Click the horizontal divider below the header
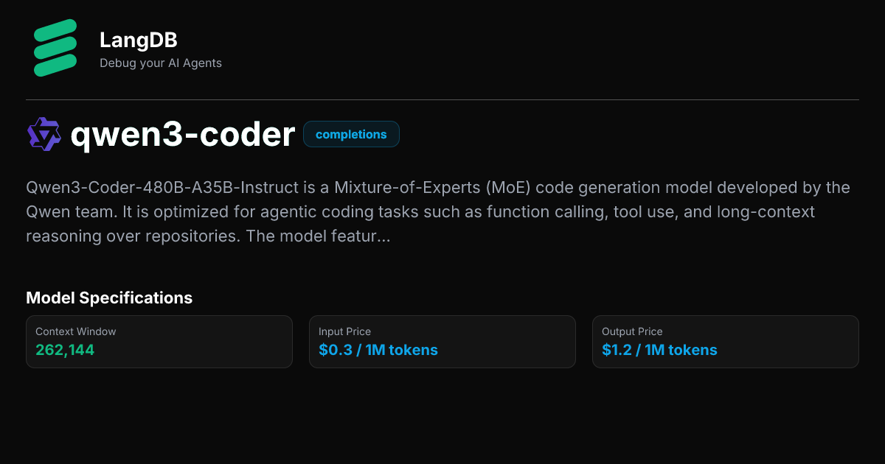 click(442, 99)
